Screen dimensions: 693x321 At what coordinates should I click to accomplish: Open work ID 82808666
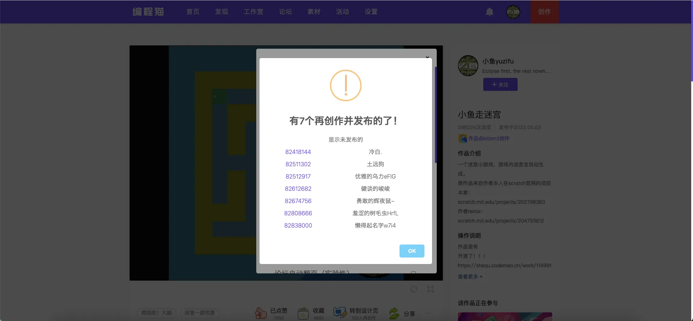[298, 213]
